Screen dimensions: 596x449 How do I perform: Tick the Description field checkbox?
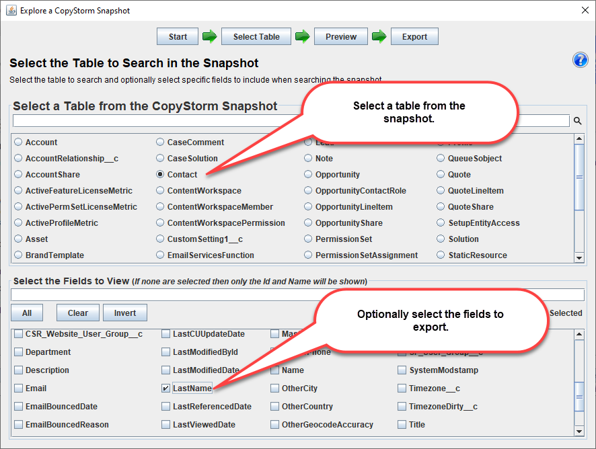18,370
